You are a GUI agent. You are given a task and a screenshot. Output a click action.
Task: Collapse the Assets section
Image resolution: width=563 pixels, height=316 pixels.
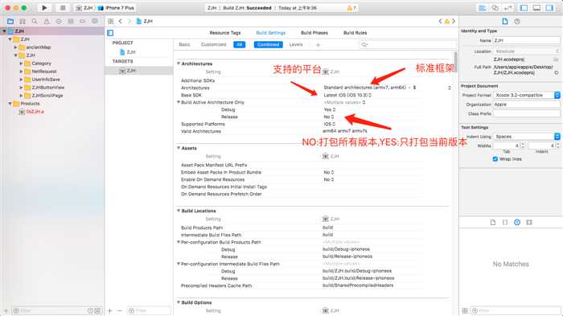click(x=179, y=148)
